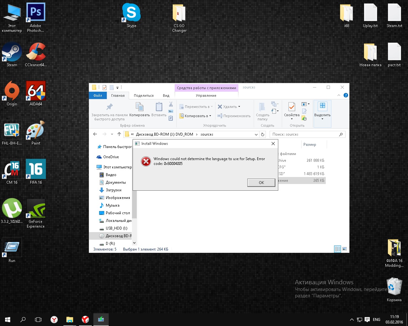This screenshot has width=408, height=326.
Task: Switch to large icons view layout
Action: point(344,249)
